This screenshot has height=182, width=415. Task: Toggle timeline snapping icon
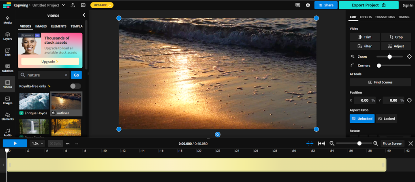point(310,143)
